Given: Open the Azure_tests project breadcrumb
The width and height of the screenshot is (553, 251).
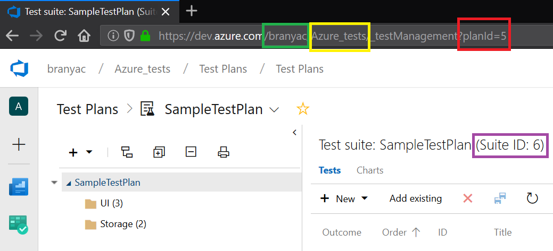Looking at the screenshot, I should point(143,69).
